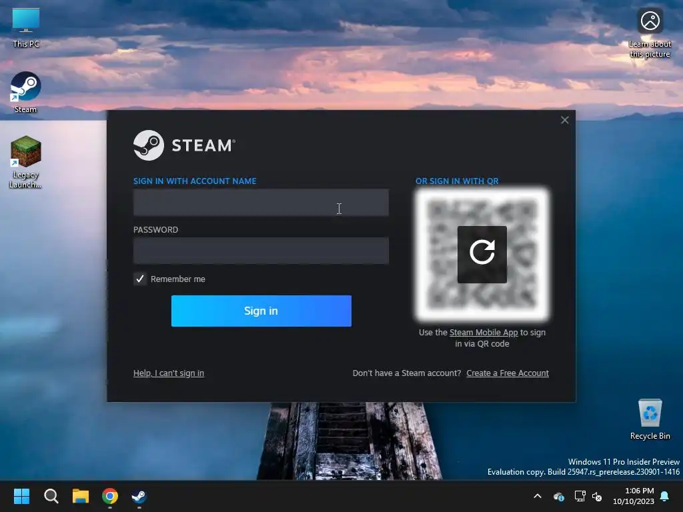The image size is (683, 512).
Task: Open the Steam desktop shortcut
Action: 26,92
